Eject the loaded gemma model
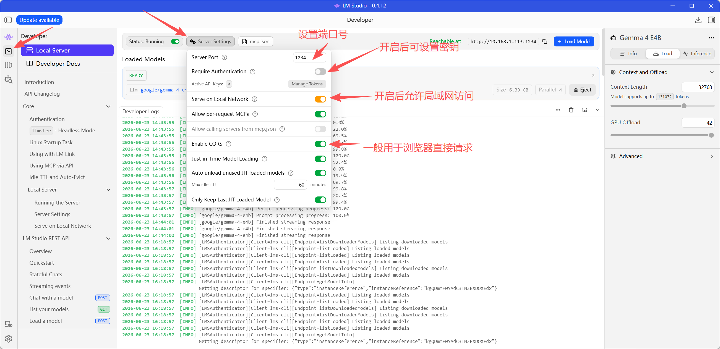This screenshot has width=720, height=349. 582,90
